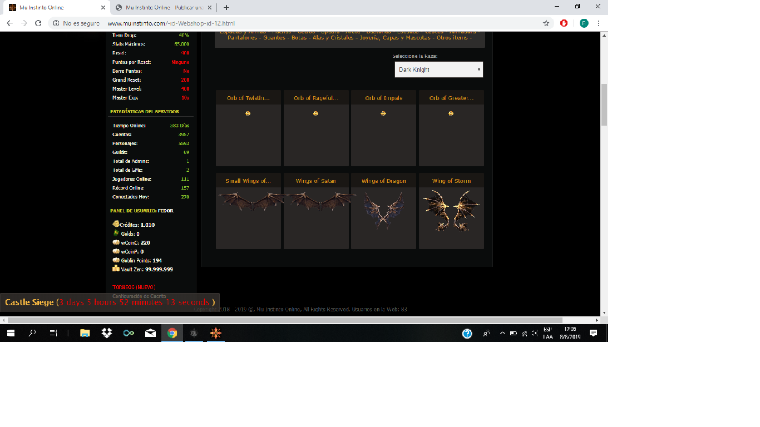Screen dimensions: 760x427
Task: Click the taskbar volume icon
Action: (x=534, y=333)
